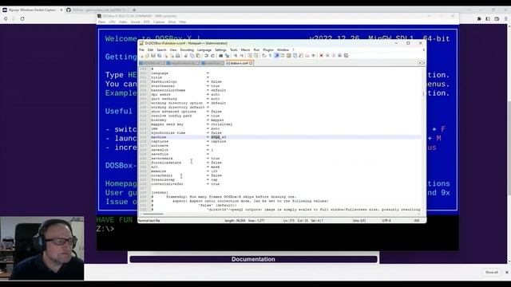Screen dimensions: 511x287
Task: Toggle Show All Characters paragraph icon
Action: coord(270,56)
